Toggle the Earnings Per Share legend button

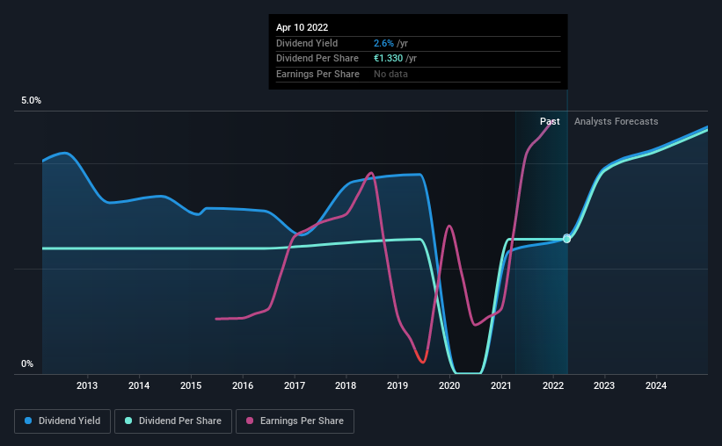(x=295, y=421)
